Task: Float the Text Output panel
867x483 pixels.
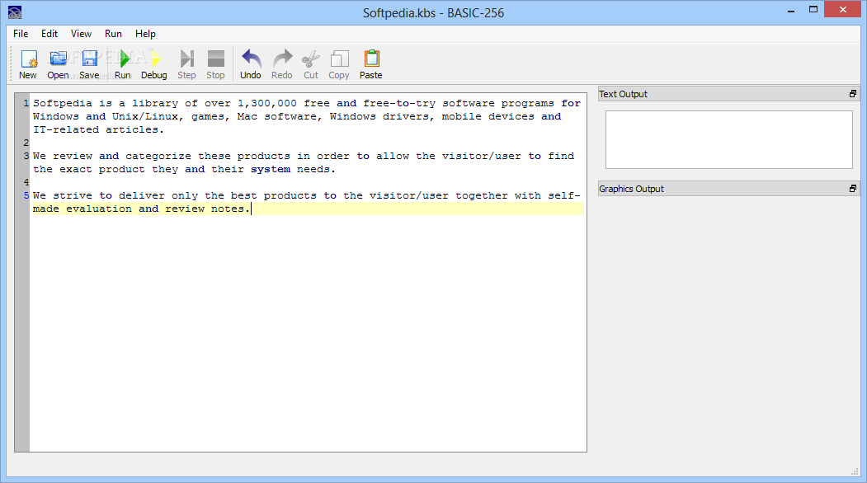Action: [853, 94]
